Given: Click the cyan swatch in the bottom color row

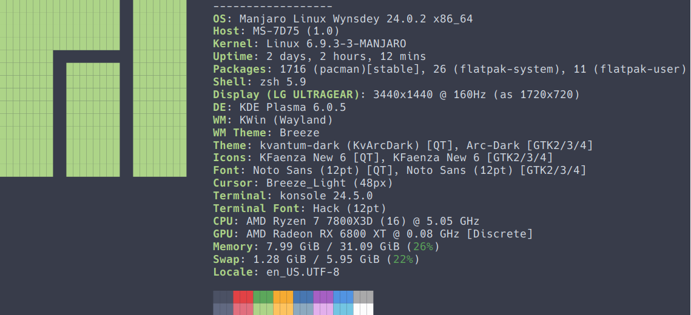Looking at the screenshot, I should [343, 309].
